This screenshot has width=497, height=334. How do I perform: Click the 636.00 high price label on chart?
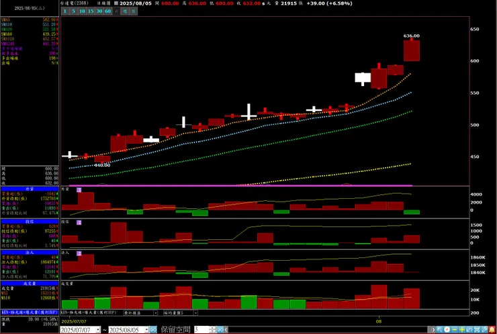[x=412, y=36]
